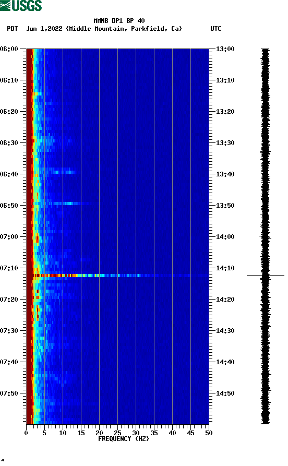Screen dimensions: 288x466
Task: Click the 13:10 UTC time label
Action: [x=225, y=80]
